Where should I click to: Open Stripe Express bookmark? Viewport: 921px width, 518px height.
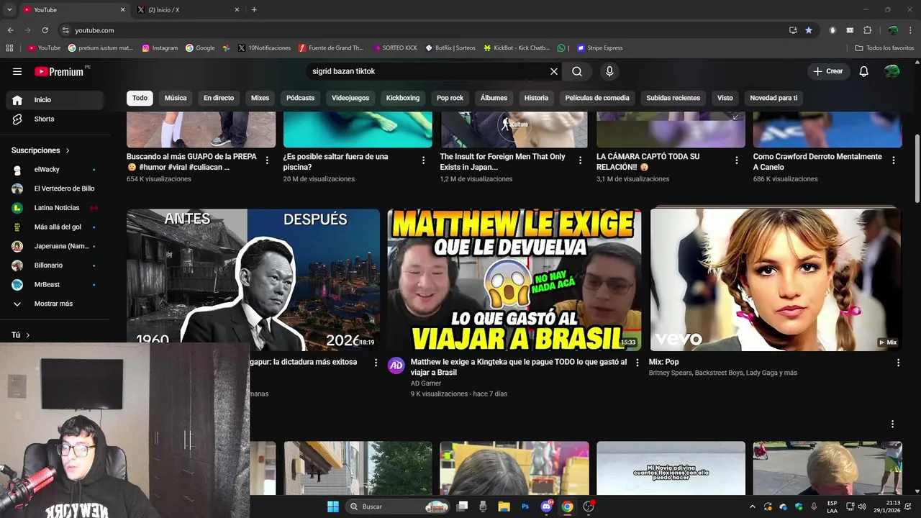coord(600,48)
